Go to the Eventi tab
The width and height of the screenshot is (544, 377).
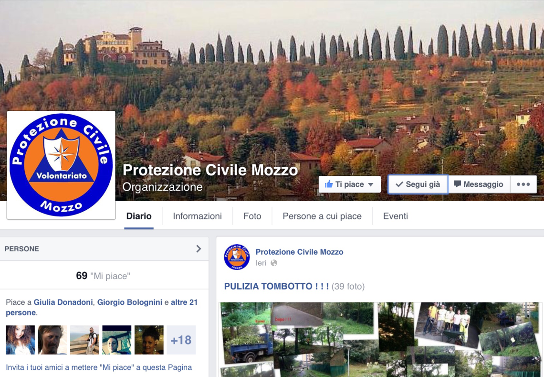click(x=396, y=216)
